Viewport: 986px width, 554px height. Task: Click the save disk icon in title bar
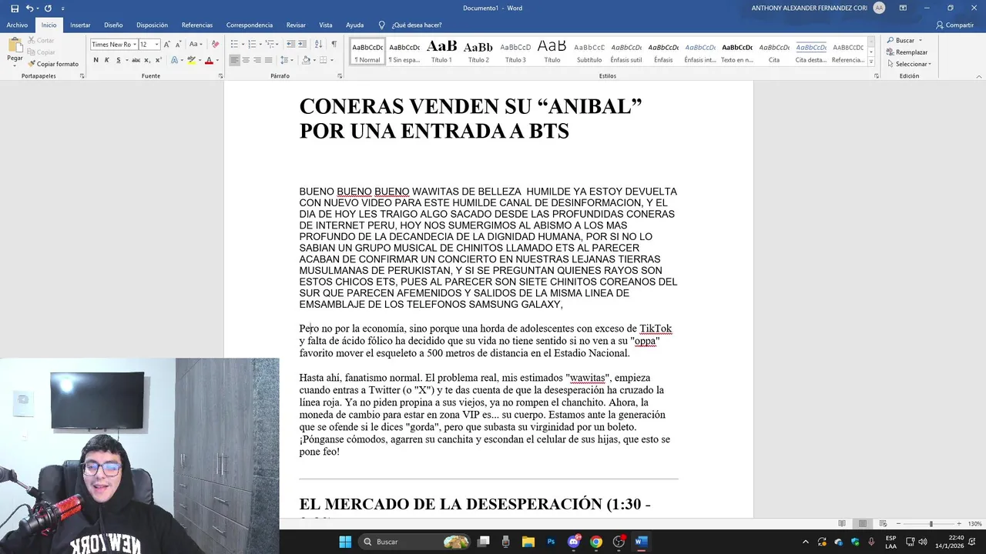[x=15, y=8]
